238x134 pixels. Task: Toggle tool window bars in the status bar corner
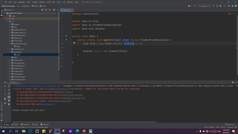point(1,127)
